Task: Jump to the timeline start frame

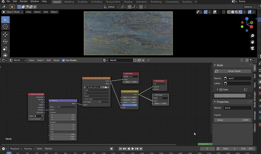Action: (121, 149)
